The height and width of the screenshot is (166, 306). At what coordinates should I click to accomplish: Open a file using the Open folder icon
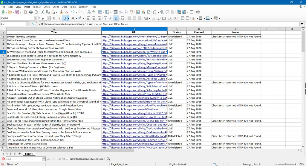[10, 12]
